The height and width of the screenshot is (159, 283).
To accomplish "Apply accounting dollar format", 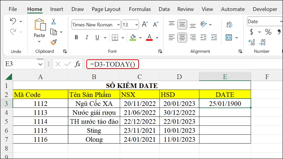I will click(x=252, y=32).
